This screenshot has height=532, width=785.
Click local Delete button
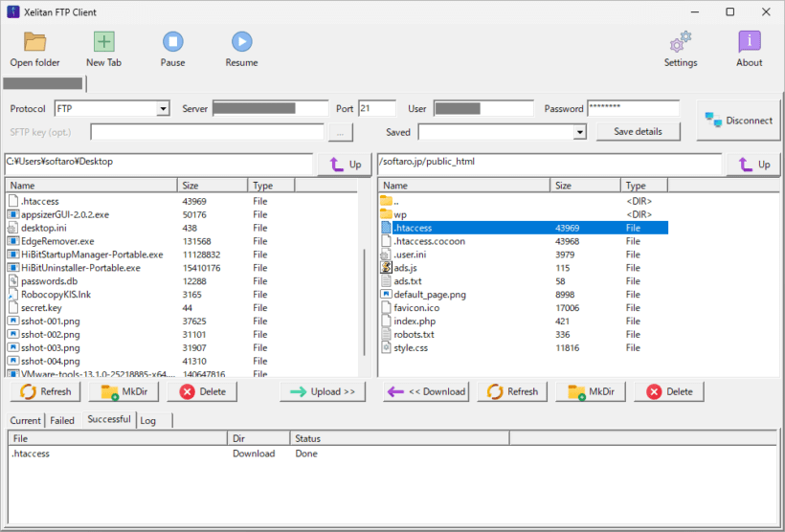pyautogui.click(x=202, y=391)
